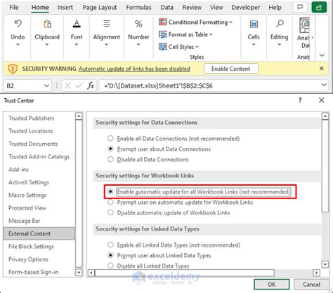Open the Format as Table dropdown
333x293 pixels.
click(185, 34)
